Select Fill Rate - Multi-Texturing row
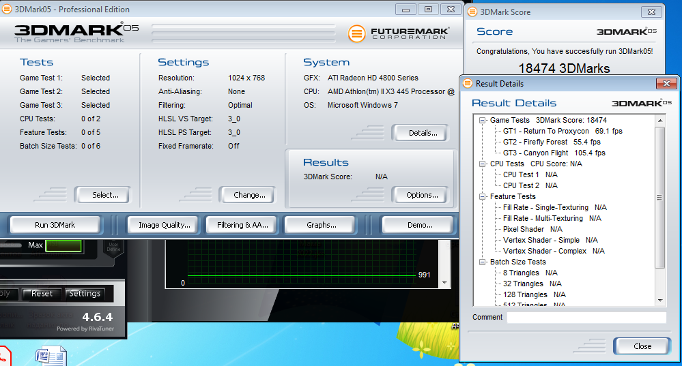This screenshot has width=682, height=366. tap(552, 218)
